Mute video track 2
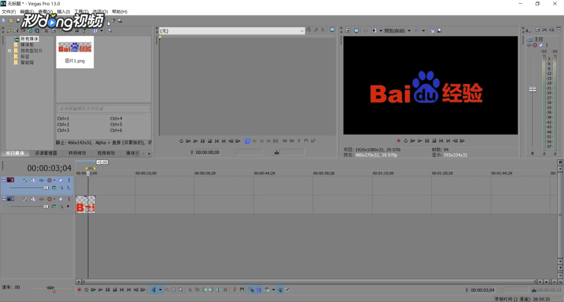 pos(61,199)
